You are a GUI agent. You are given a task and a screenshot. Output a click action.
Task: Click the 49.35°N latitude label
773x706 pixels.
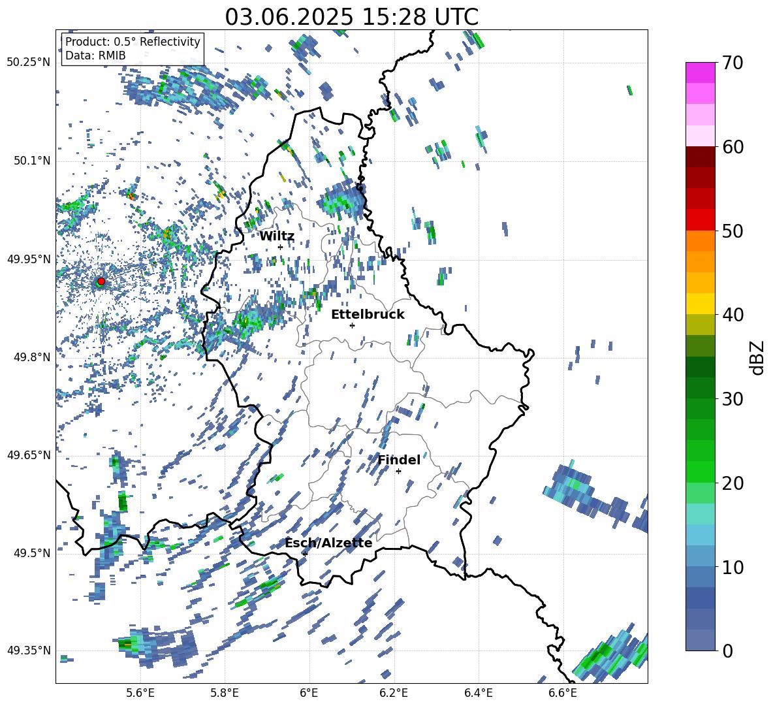click(x=29, y=650)
